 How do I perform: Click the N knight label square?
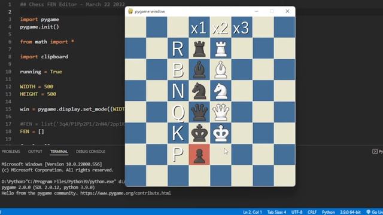coord(178,91)
